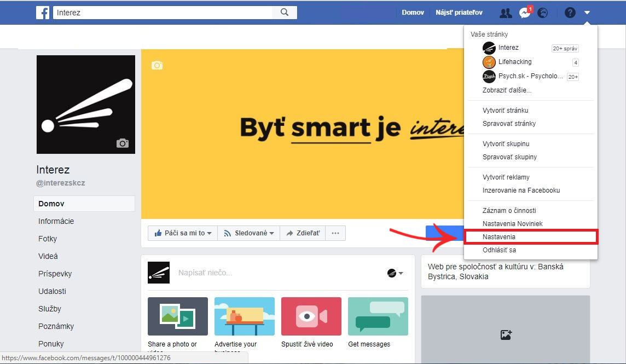The image size is (626, 364).
Task: Click Interez profile picture
Action: [x=86, y=105]
